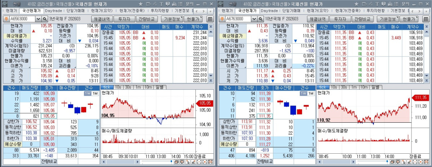Toggle 1M candle view in left window
Viewport: 432px width, 167px height.
(94, 94)
